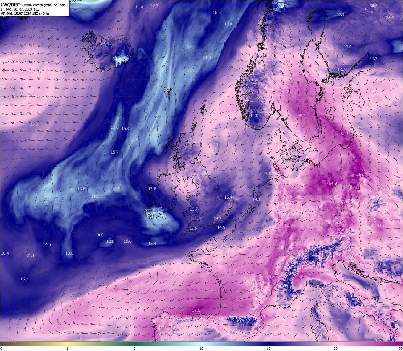Select the 13.0 value label
The width and height of the screenshot is (403, 351).
click(x=69, y=253)
